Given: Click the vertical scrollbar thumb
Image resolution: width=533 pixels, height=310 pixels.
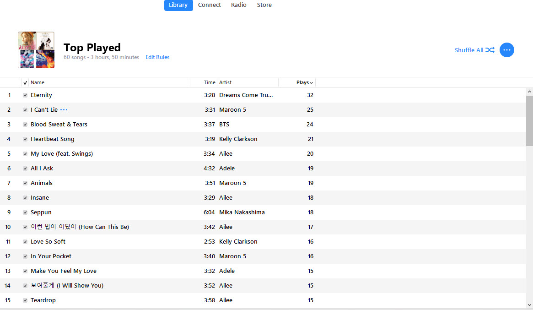Looking at the screenshot, I should tap(529, 120).
